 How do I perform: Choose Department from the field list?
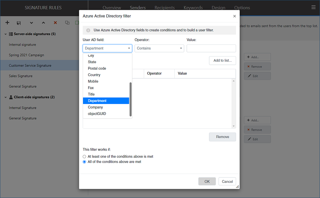(106, 101)
